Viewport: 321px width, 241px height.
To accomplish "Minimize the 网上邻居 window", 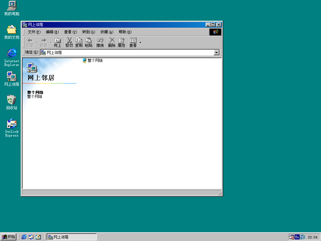I will click(208, 25).
